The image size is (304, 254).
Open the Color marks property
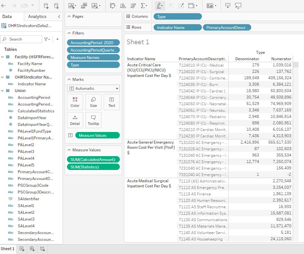(x=75, y=102)
